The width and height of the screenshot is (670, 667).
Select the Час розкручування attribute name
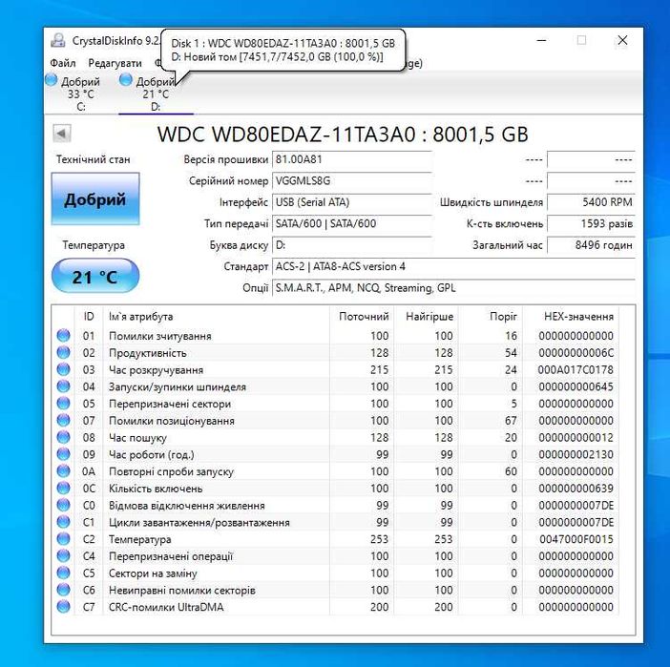pyautogui.click(x=156, y=370)
